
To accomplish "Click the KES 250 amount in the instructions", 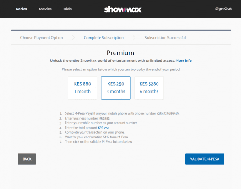I will tap(104, 128).
